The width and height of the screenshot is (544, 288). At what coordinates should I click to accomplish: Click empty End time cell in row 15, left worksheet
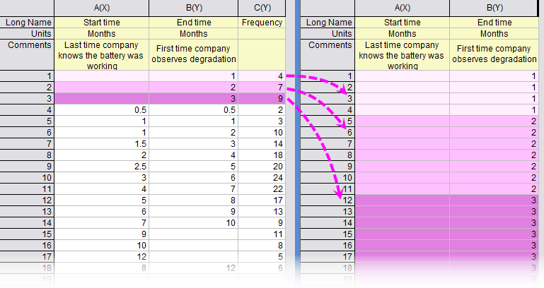pyautogui.click(x=194, y=234)
